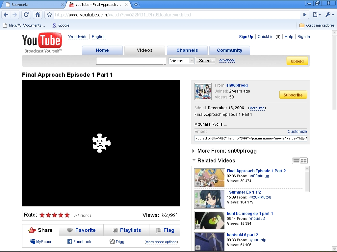
Task: Open uploader sn00pfrogg's channel link
Action: pyautogui.click(x=237, y=85)
